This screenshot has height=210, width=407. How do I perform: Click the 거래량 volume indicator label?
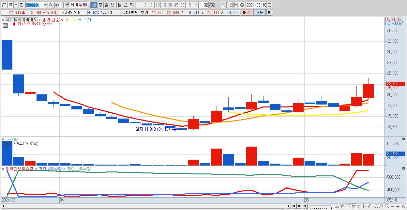click(x=12, y=139)
